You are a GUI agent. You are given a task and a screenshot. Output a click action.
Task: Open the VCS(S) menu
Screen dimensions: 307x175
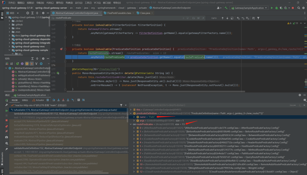click(x=97, y=2)
